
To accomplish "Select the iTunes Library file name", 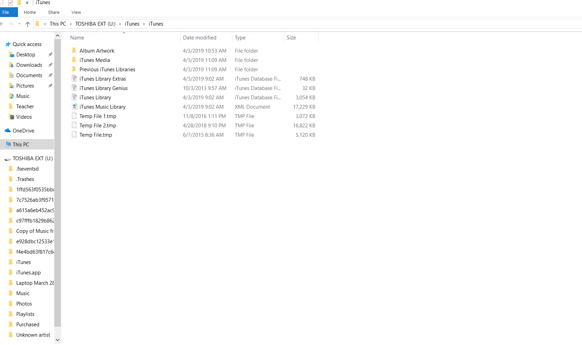I will [95, 98].
